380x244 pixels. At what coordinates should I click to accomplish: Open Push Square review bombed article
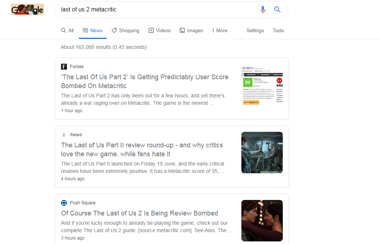pos(140,213)
